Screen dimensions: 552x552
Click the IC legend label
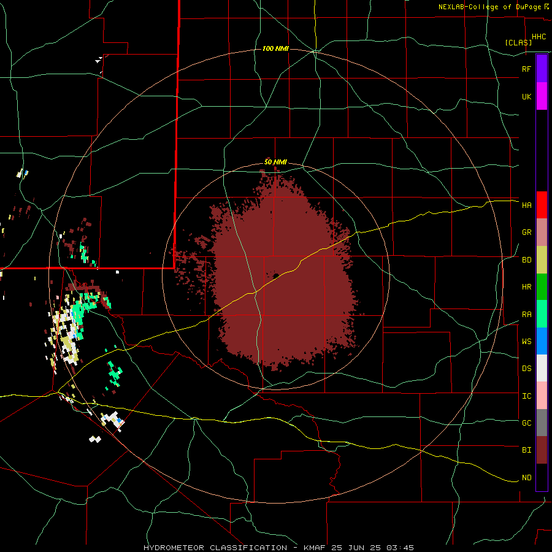(x=526, y=396)
